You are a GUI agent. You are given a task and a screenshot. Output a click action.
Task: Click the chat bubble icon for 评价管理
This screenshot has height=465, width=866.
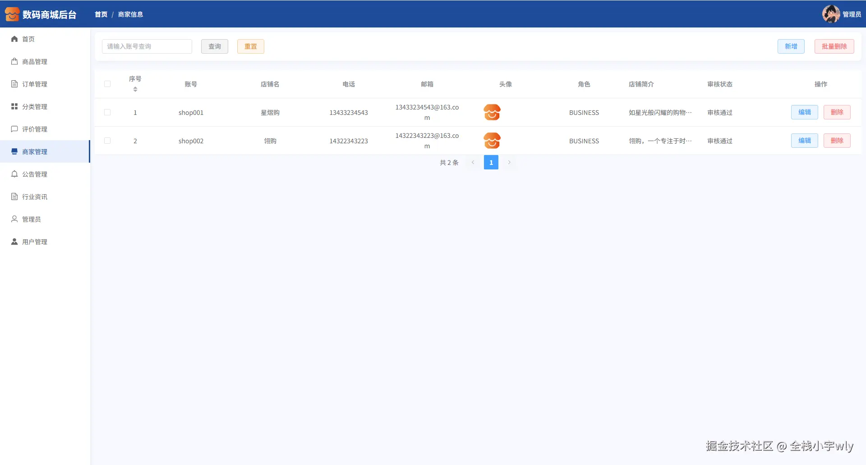coord(14,129)
